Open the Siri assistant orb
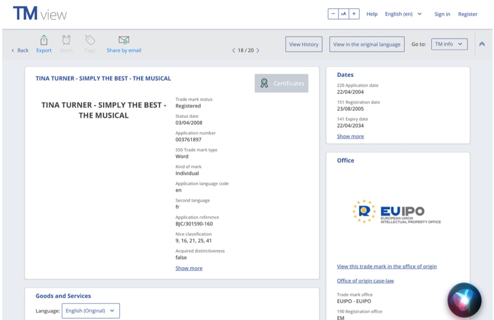 [x=464, y=301]
